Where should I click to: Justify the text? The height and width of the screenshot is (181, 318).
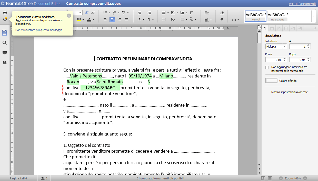(127, 19)
